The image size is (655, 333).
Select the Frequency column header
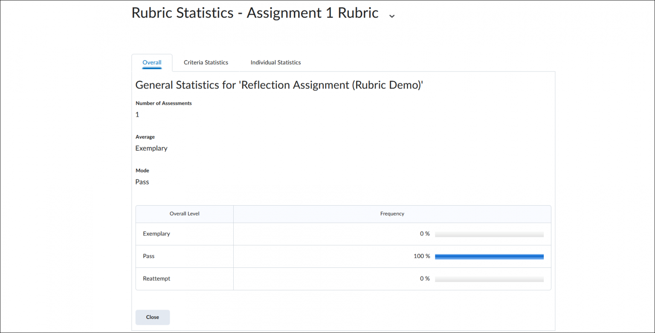[392, 214]
